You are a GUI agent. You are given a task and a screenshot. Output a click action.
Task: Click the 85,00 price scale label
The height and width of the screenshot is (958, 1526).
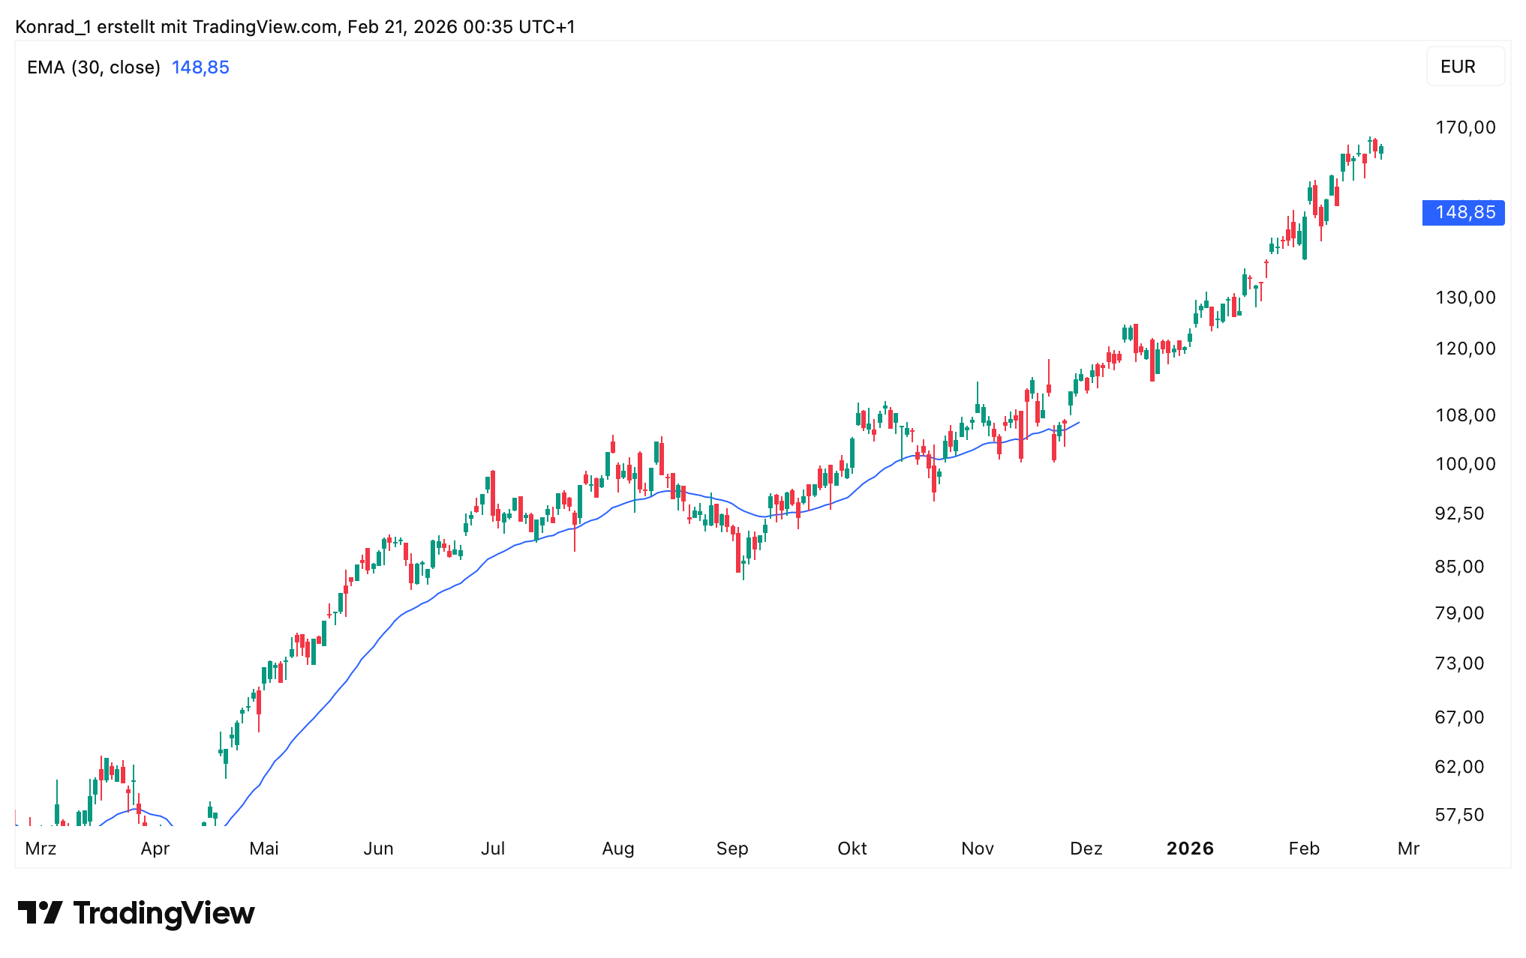pyautogui.click(x=1459, y=567)
